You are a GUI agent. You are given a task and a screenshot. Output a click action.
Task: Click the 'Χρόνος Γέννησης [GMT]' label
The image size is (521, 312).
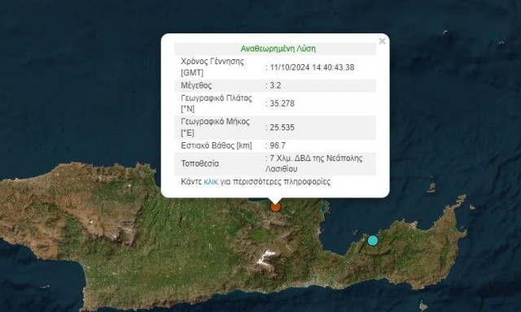(x=212, y=67)
